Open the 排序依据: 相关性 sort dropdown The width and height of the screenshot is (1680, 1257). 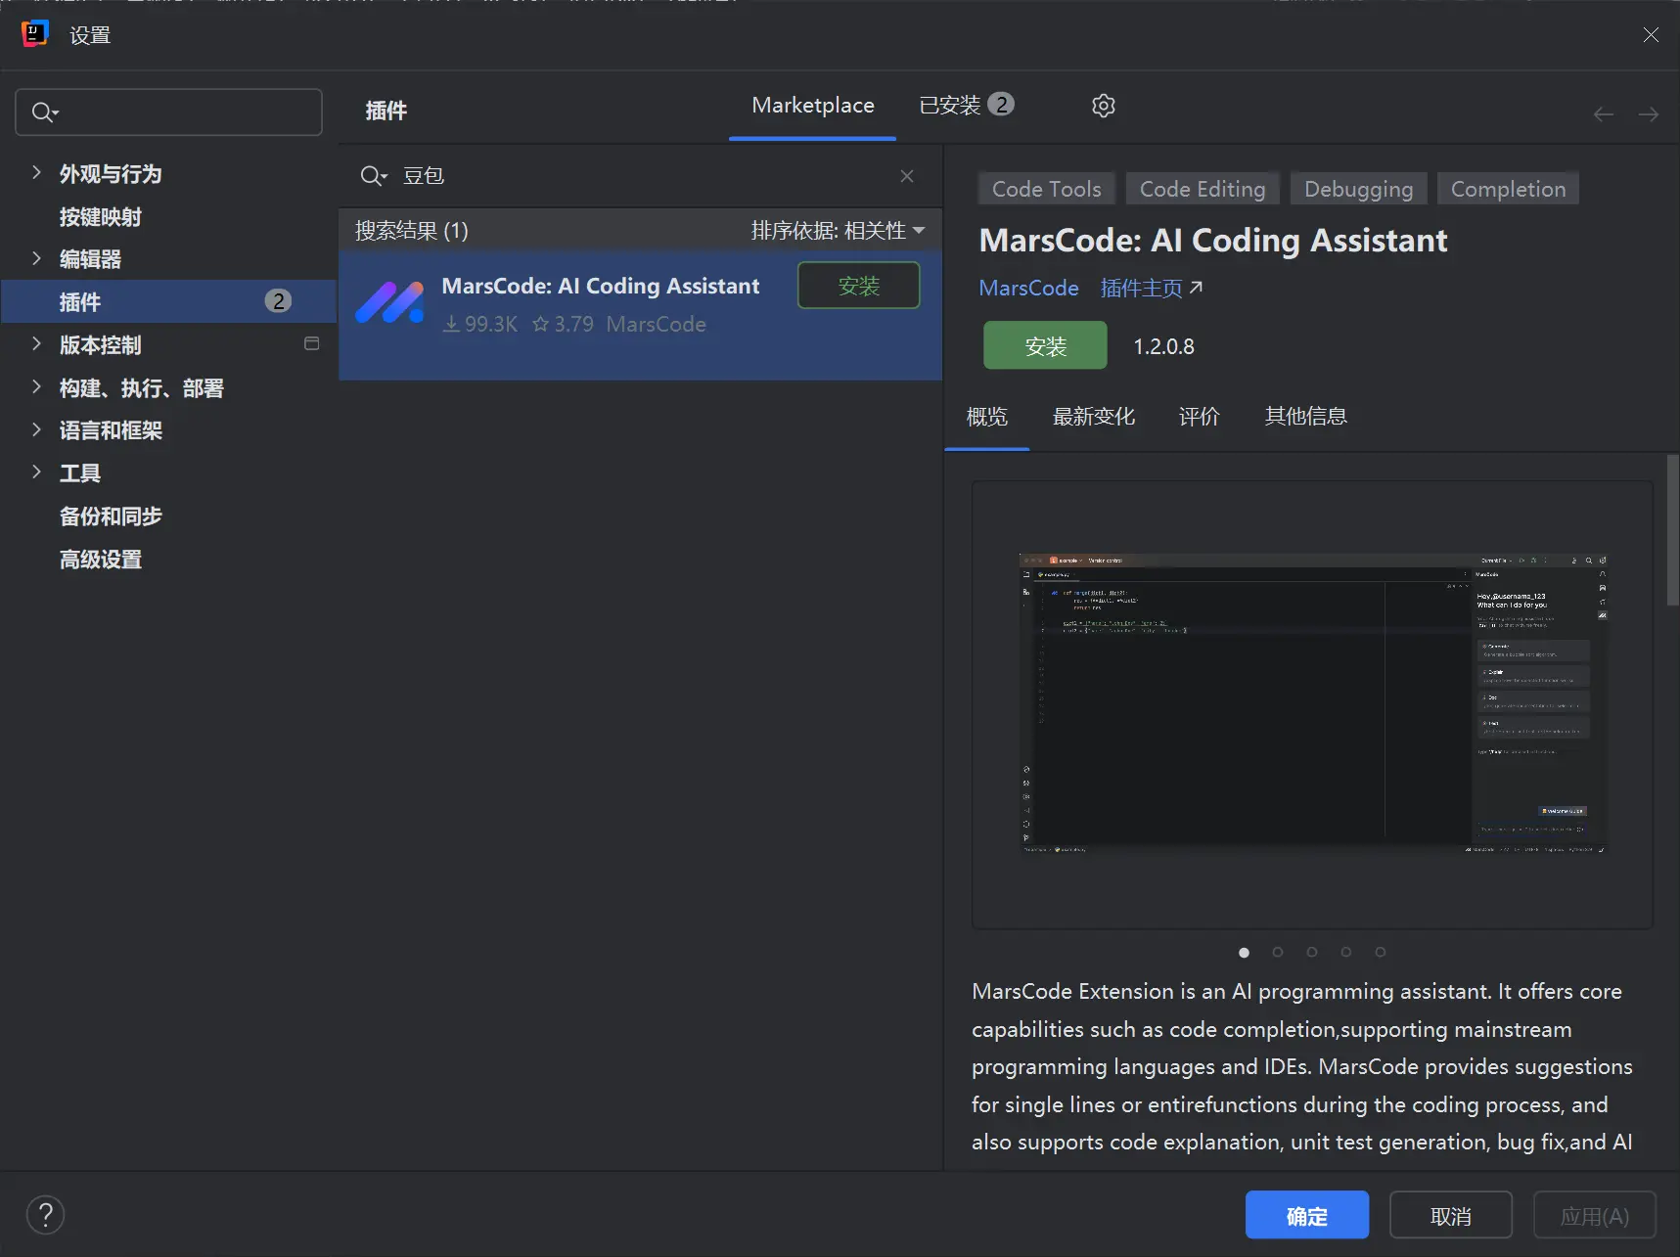coord(838,231)
